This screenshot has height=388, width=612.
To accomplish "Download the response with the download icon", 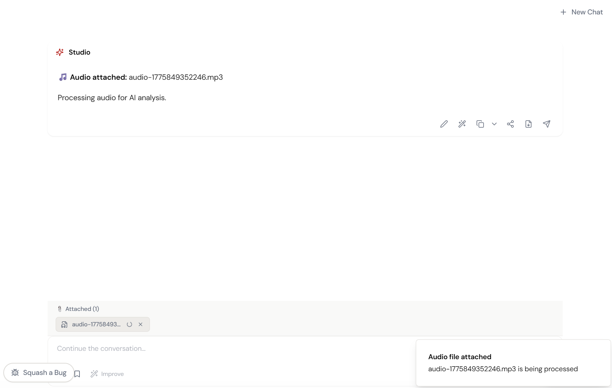I will [528, 124].
